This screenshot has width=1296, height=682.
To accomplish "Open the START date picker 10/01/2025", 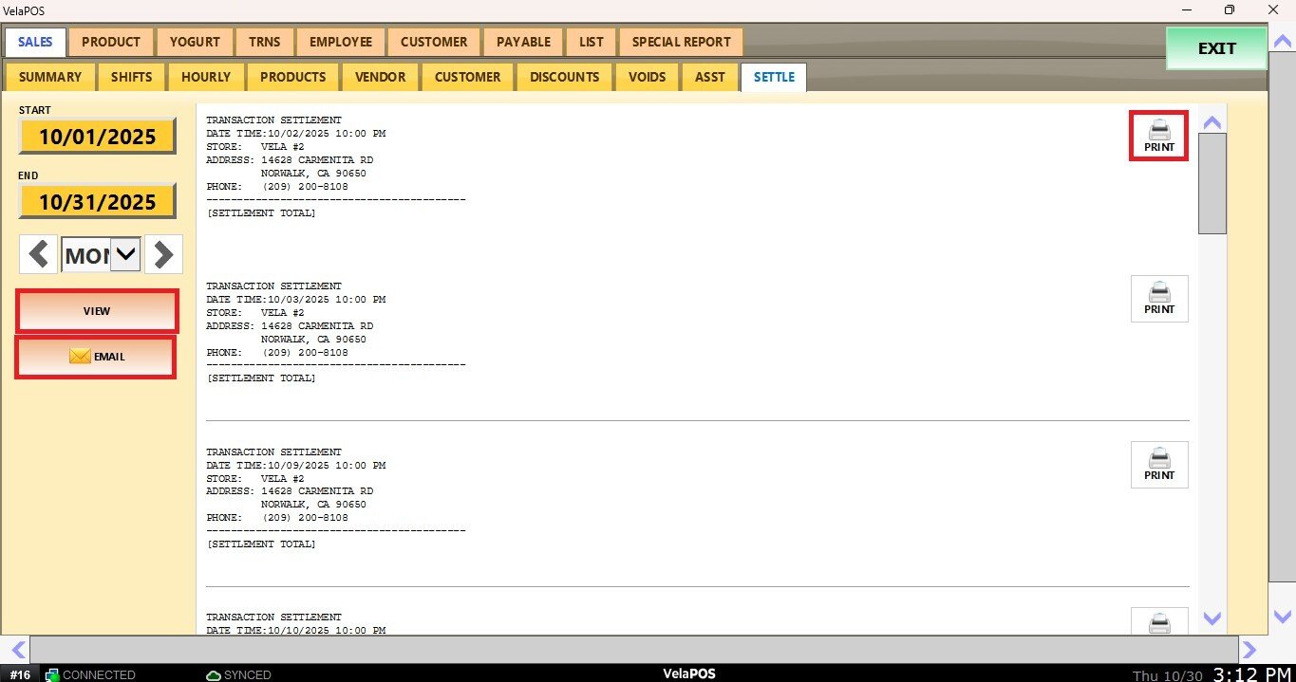I will [97, 137].
